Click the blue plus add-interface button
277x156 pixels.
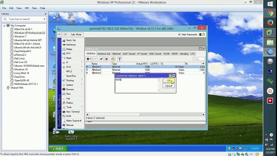[89, 59]
